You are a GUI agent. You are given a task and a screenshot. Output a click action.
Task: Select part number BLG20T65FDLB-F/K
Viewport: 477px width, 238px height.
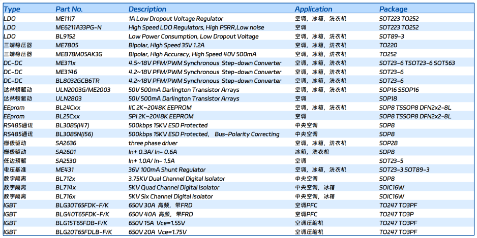pos(84,232)
